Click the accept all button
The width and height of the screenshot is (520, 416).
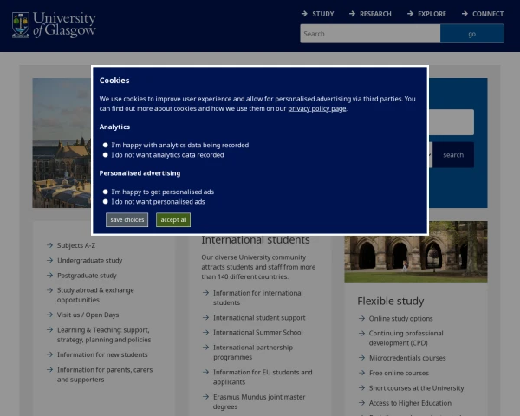point(173,220)
